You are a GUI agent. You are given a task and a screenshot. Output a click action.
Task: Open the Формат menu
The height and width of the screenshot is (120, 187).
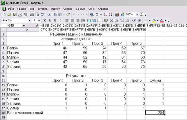(x=55, y=9)
